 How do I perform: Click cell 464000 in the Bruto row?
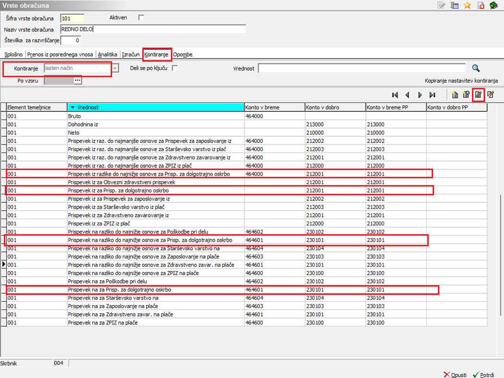274,116
